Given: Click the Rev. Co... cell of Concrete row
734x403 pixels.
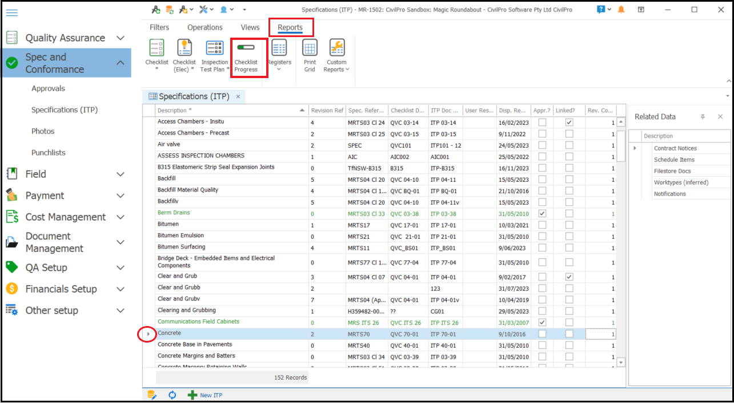Looking at the screenshot, I should pyautogui.click(x=601, y=334).
